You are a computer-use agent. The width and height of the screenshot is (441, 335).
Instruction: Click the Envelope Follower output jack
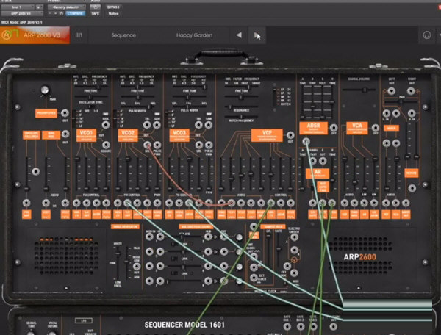tap(36, 171)
